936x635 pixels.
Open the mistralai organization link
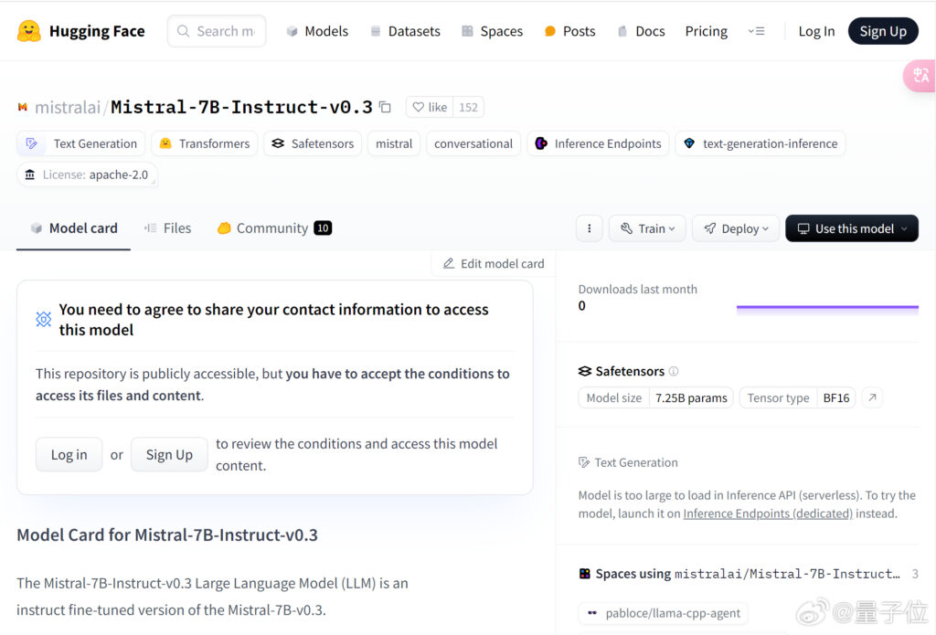click(68, 107)
